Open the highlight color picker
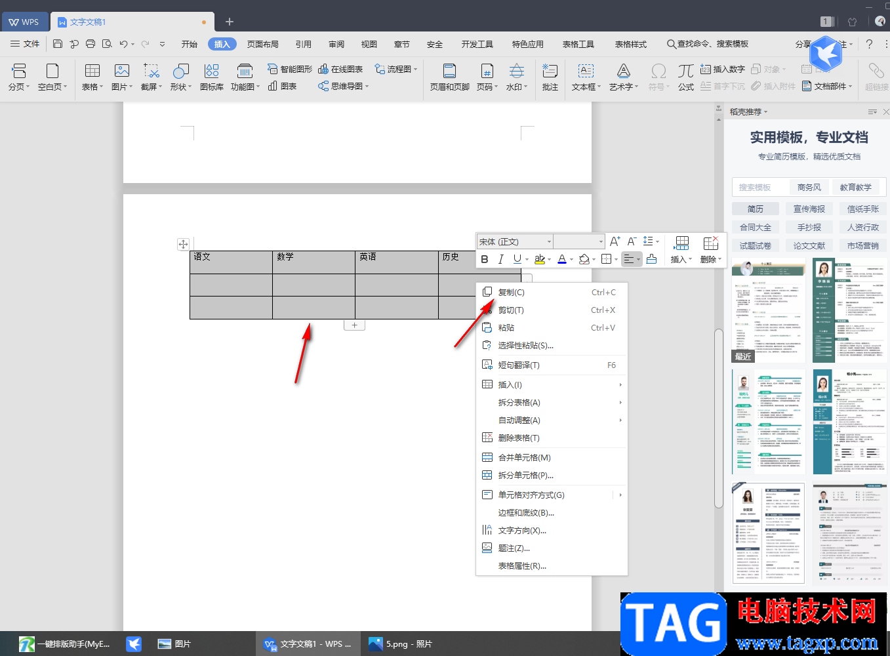The width and height of the screenshot is (890, 656). pyautogui.click(x=550, y=260)
